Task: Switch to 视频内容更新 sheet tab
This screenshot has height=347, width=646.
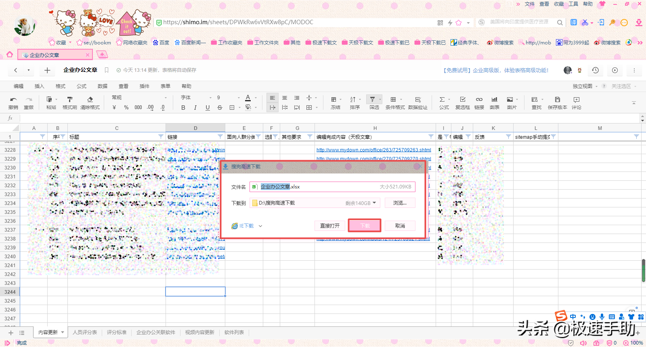Action: (x=200, y=332)
